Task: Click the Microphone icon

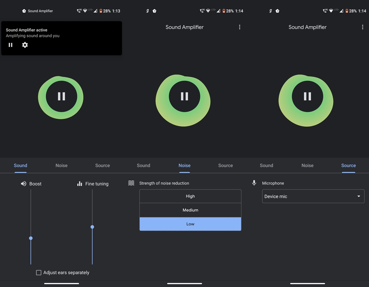Action: tap(254, 183)
